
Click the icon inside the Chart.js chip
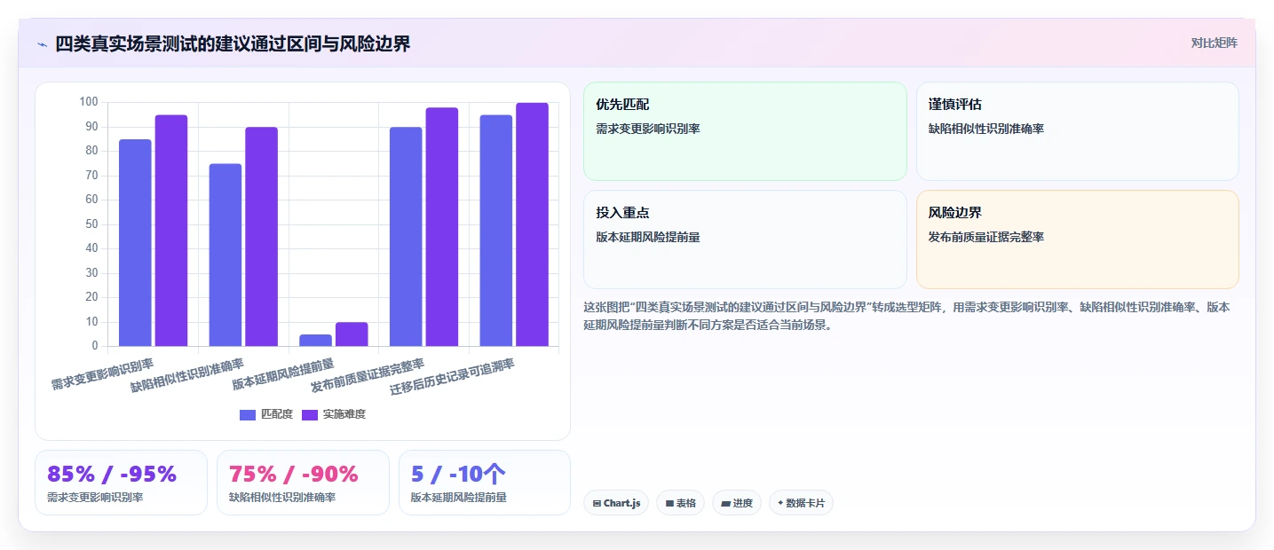pos(597,503)
